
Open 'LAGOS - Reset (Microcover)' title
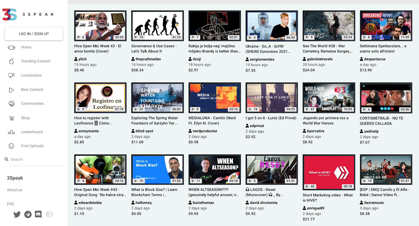[x=264, y=192]
